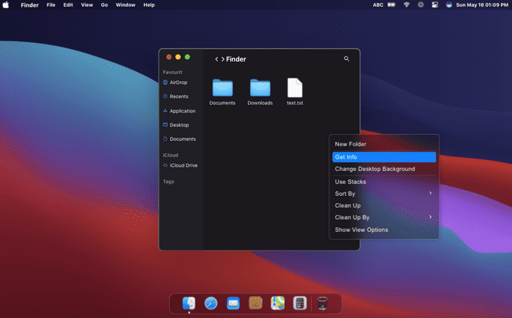Go back with the left chevron

coord(217,59)
